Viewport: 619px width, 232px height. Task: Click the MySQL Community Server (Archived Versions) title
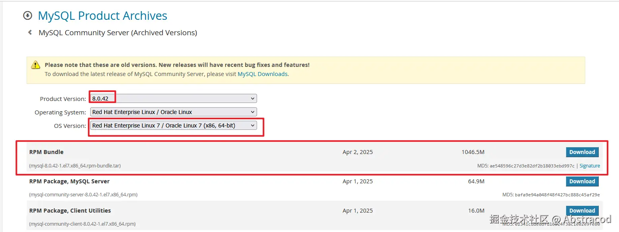(x=118, y=32)
